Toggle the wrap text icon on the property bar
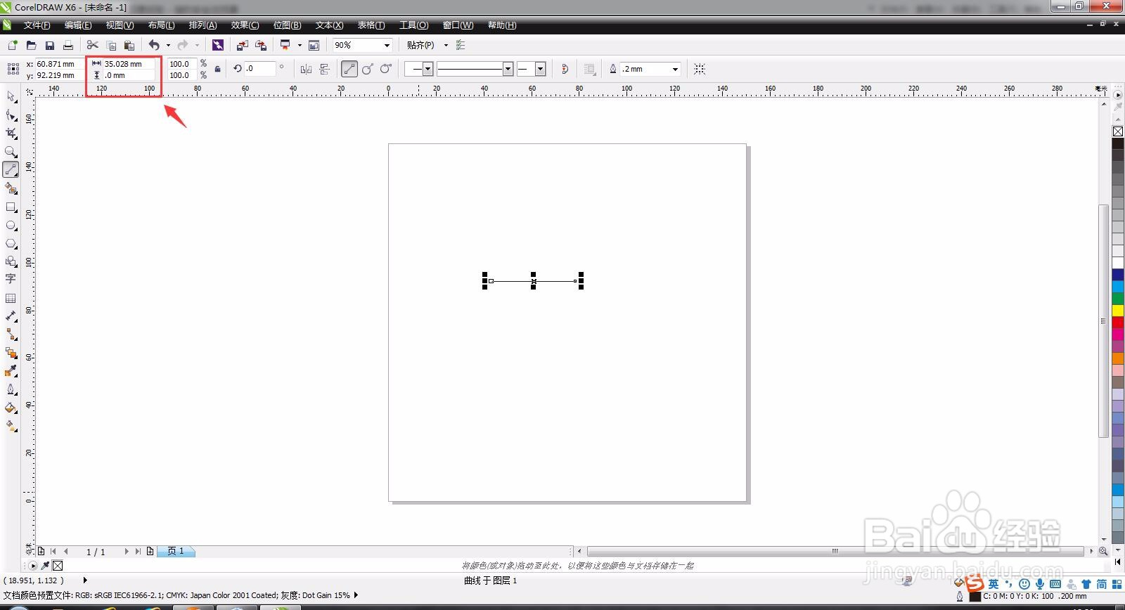This screenshot has width=1125, height=610. [x=590, y=69]
